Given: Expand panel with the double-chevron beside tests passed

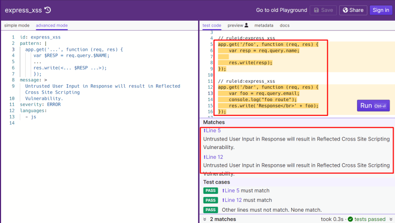Looking at the screenshot, I should coord(391,219).
